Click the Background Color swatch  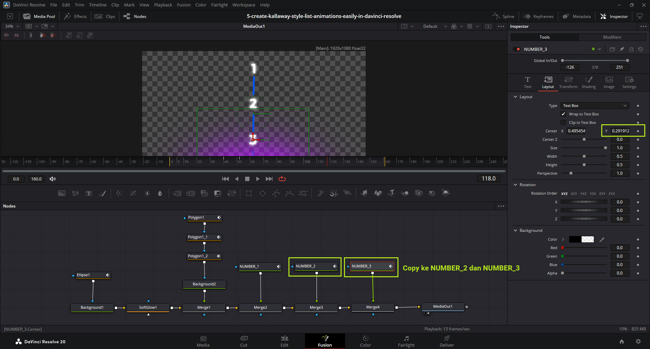(x=581, y=239)
